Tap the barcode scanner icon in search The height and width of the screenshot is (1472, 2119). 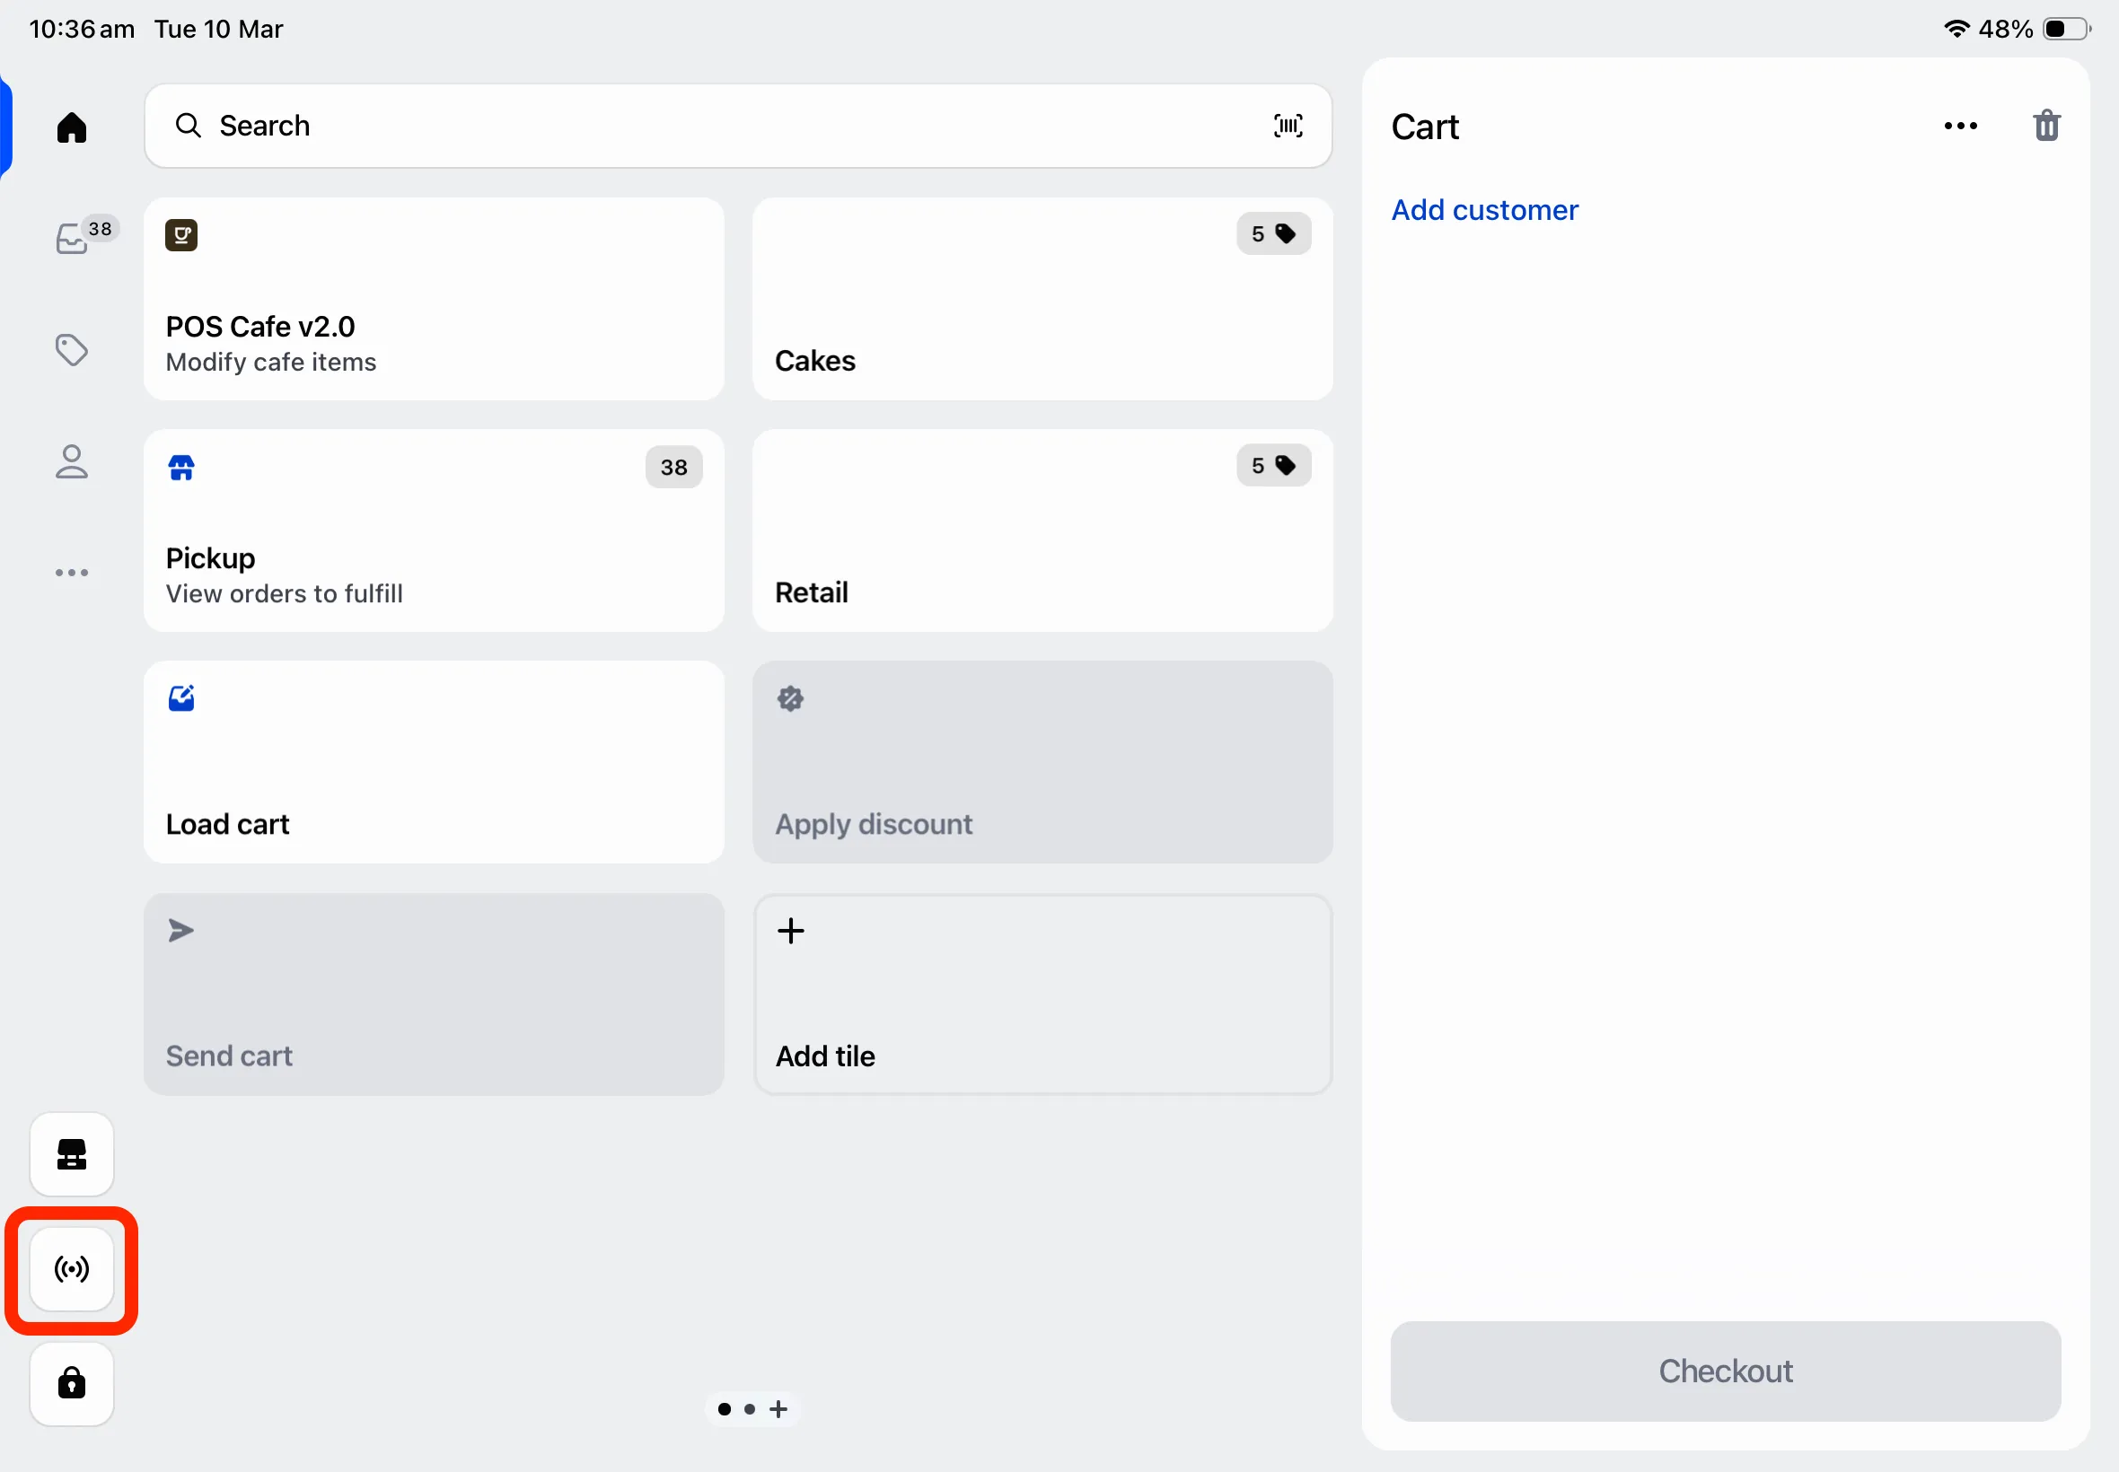1288,126
